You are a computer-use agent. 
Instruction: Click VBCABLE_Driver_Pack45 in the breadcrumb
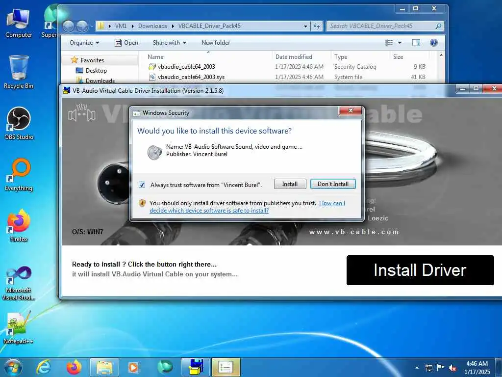point(209,26)
